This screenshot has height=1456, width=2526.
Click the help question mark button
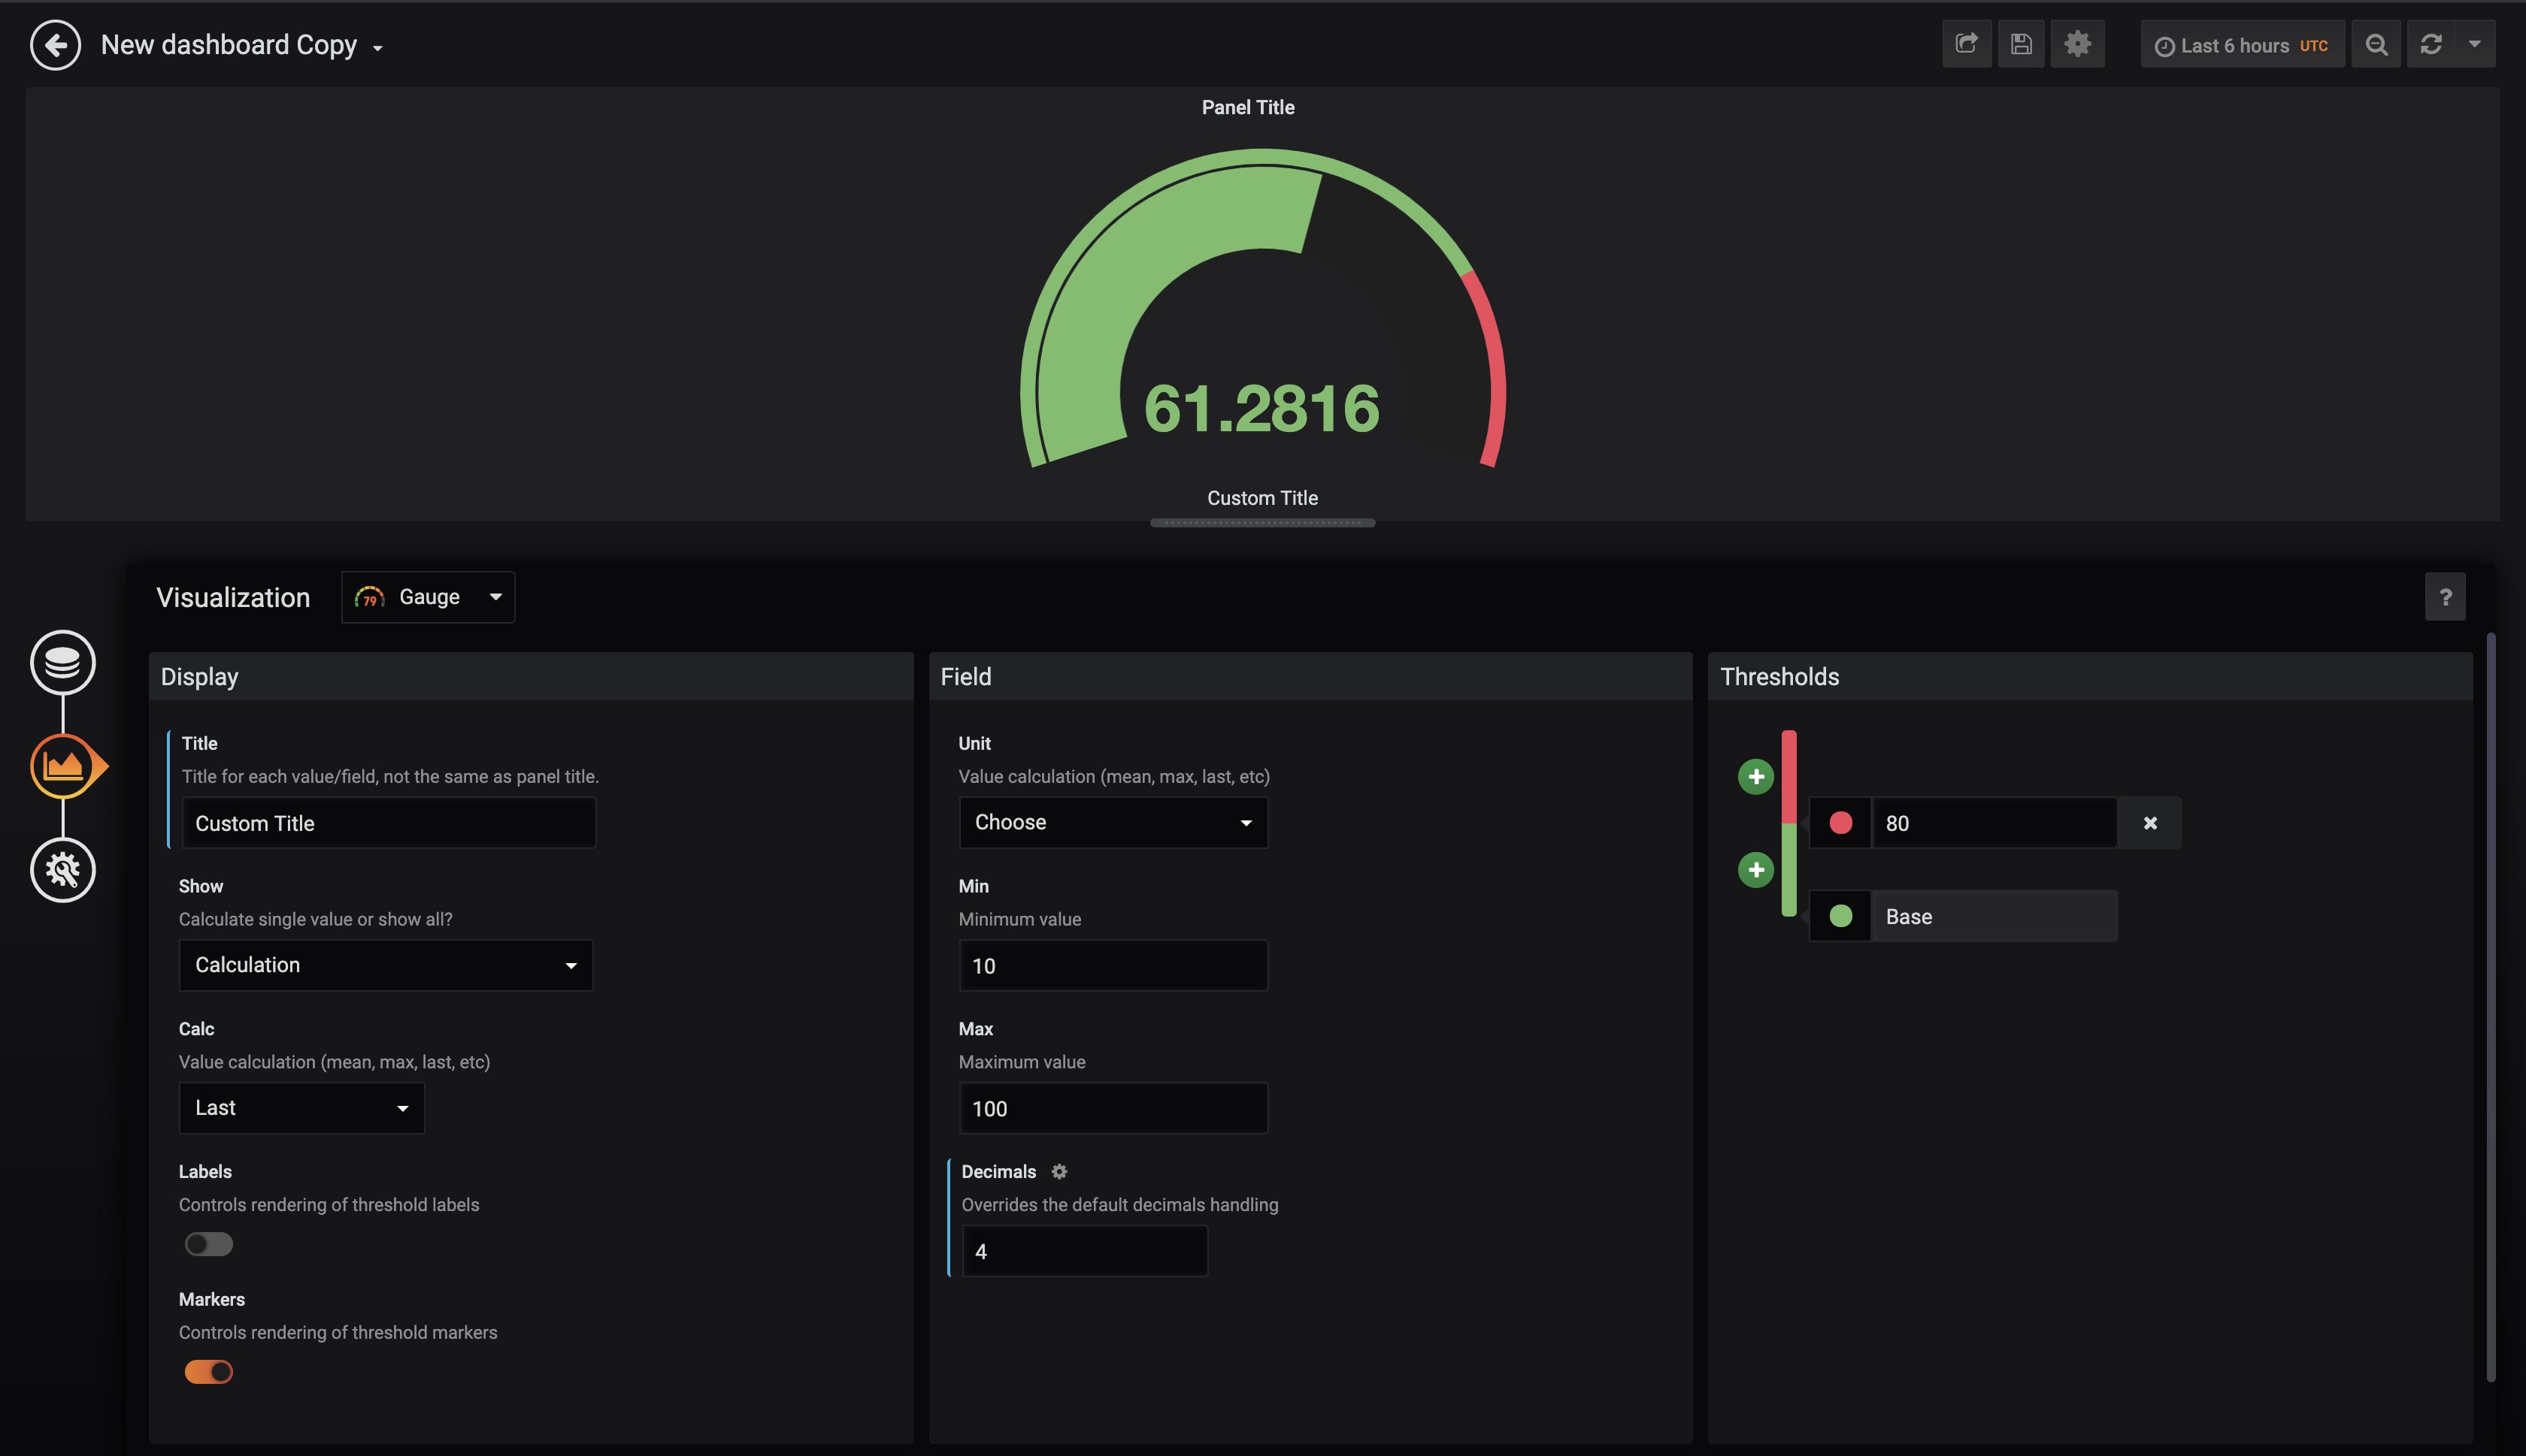2445,596
